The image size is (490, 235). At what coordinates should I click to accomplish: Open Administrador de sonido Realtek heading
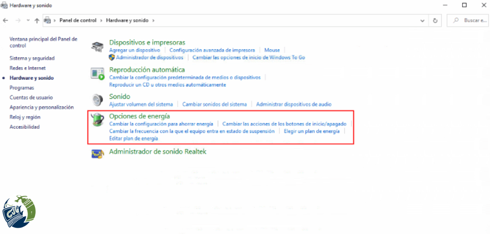pyautogui.click(x=158, y=152)
